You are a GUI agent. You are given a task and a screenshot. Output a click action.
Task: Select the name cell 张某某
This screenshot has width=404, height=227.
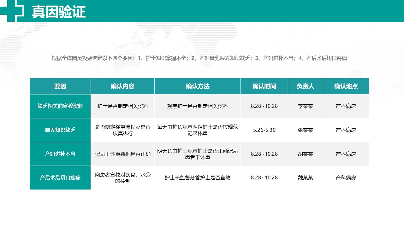click(x=305, y=130)
